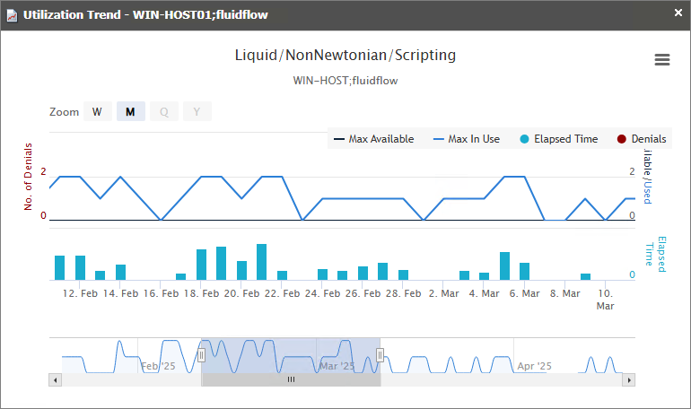Click the 20. Feb axis label
Screen dimensions: 691x409
(x=241, y=293)
